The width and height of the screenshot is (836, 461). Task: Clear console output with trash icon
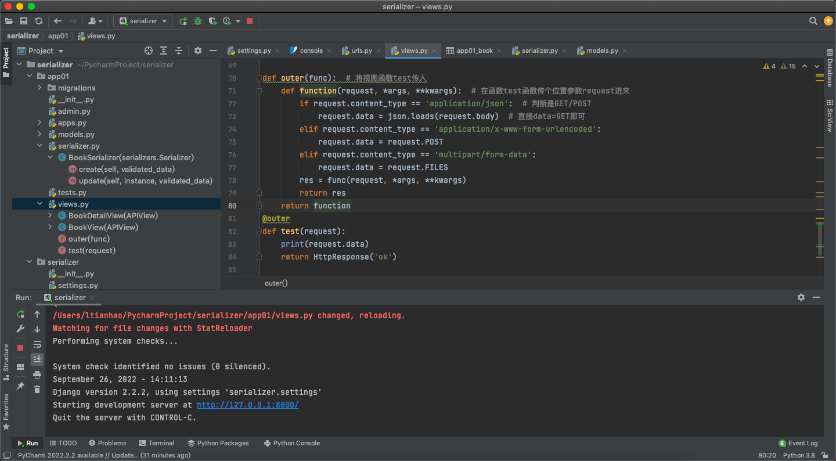[x=37, y=390]
